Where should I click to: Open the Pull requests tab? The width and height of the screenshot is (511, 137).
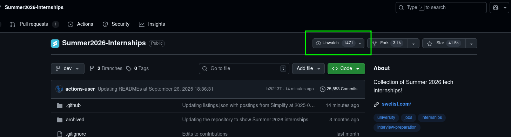[34, 24]
